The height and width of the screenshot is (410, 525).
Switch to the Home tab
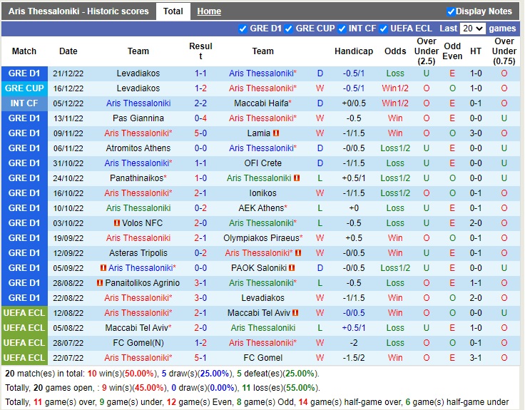click(209, 11)
